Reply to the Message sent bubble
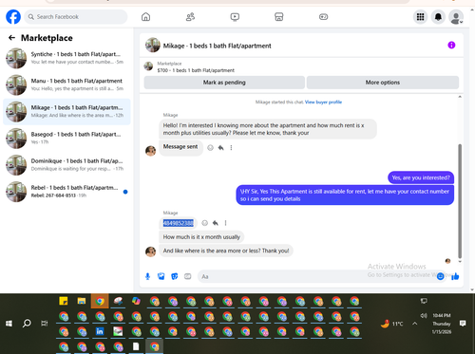The height and width of the screenshot is (354, 475). coord(220,148)
